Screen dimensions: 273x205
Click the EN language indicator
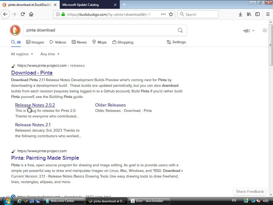coord(234,200)
